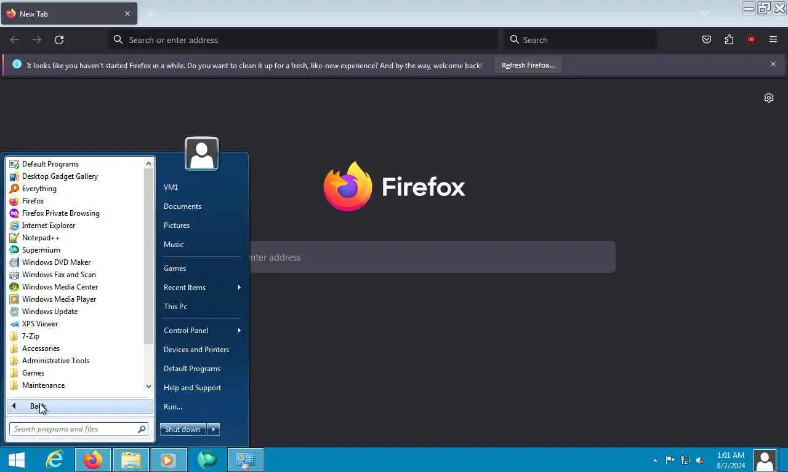Close the New Tab tab
Image resolution: width=788 pixels, height=472 pixels.
coord(127,14)
